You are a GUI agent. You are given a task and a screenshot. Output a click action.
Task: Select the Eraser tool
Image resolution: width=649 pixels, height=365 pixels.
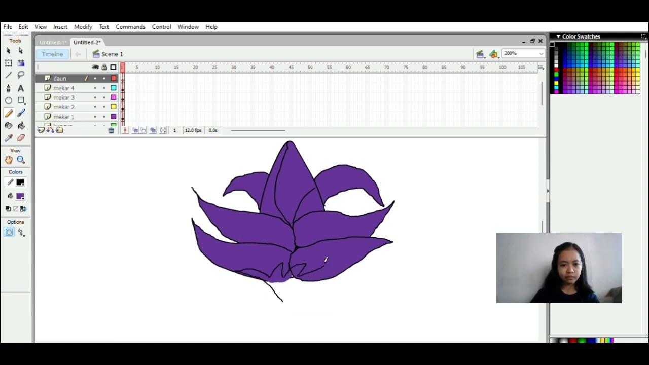(21, 138)
